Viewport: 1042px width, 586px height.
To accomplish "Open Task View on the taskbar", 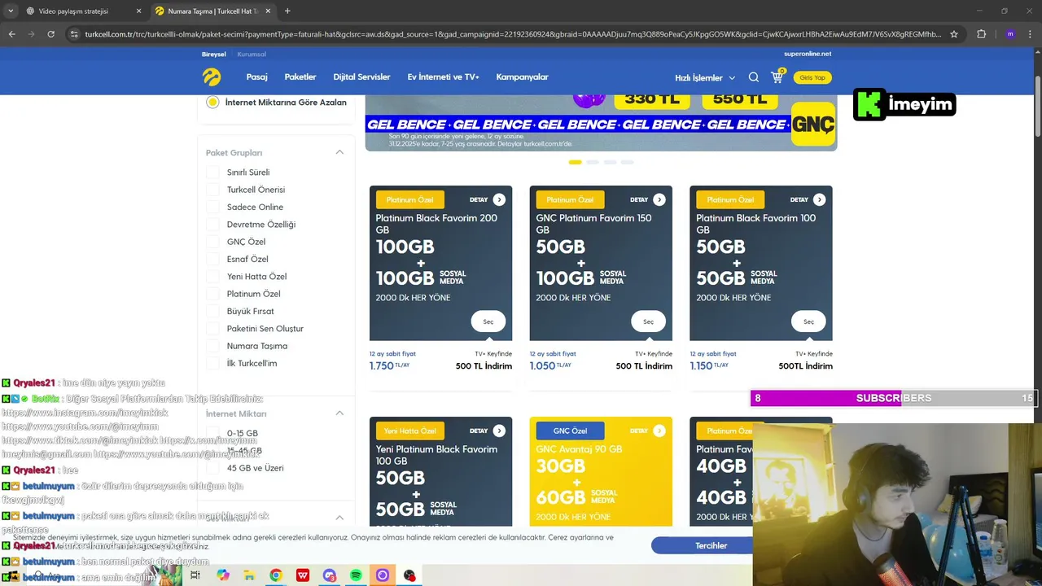I will 195,575.
